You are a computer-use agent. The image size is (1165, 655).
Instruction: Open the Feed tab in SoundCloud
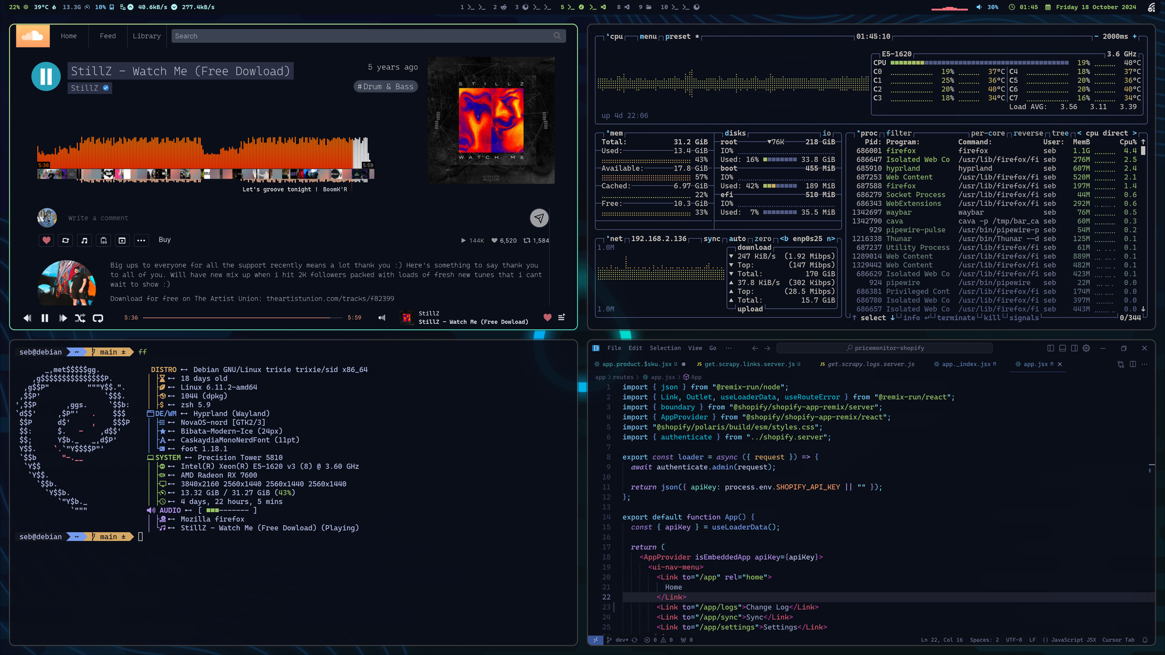click(x=108, y=36)
